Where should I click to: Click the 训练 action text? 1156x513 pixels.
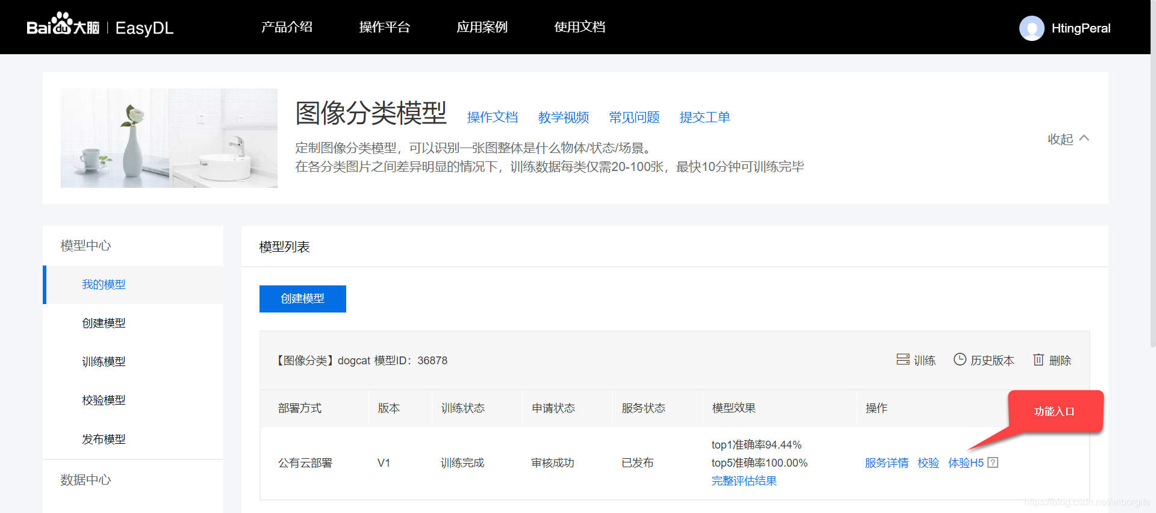925,360
